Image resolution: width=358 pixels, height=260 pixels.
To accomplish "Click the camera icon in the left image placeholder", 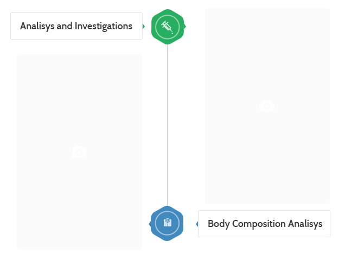I will point(79,152).
